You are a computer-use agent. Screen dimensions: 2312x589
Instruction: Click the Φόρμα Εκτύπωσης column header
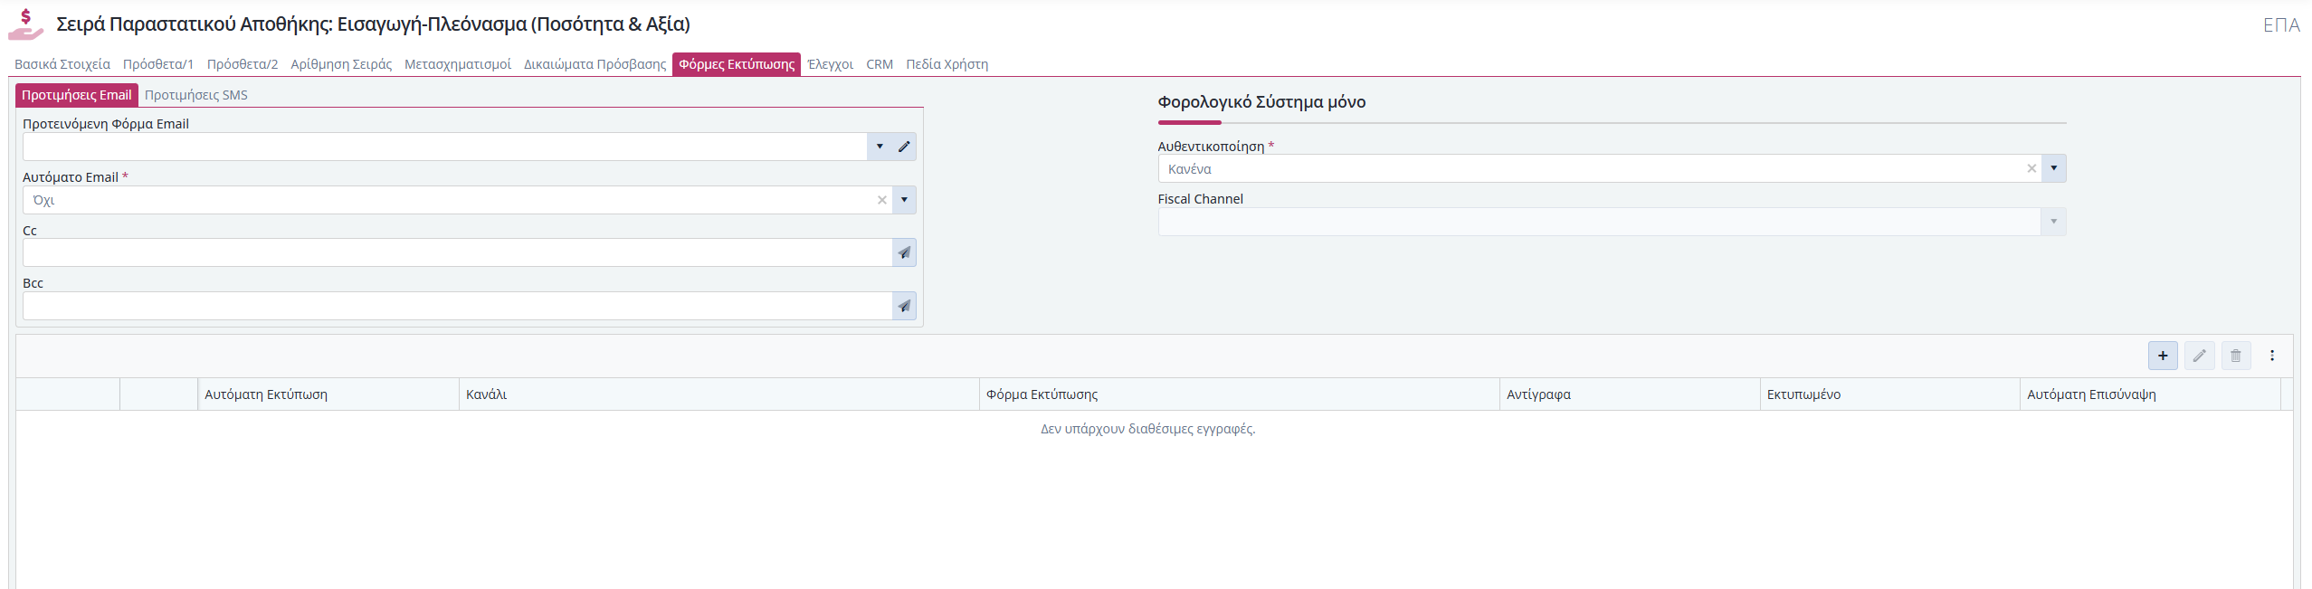1240,394
